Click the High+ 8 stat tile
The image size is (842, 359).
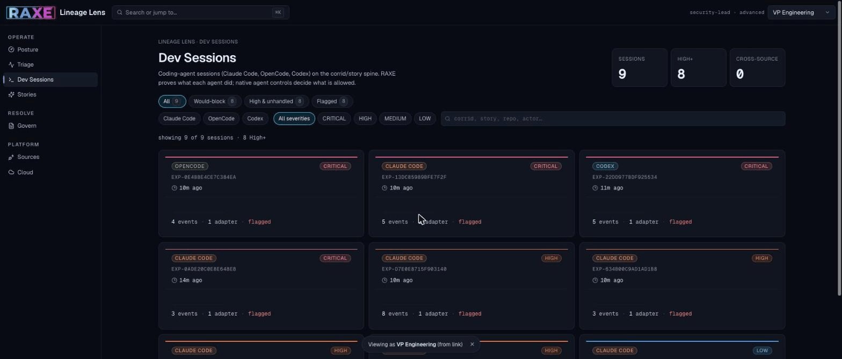click(x=699, y=68)
